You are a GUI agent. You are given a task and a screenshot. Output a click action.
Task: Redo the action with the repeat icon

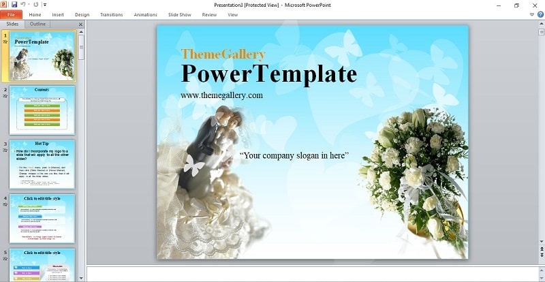[35, 5]
